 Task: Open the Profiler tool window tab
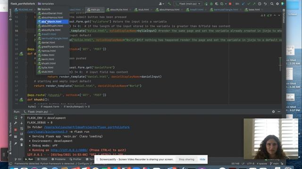(75, 159)
